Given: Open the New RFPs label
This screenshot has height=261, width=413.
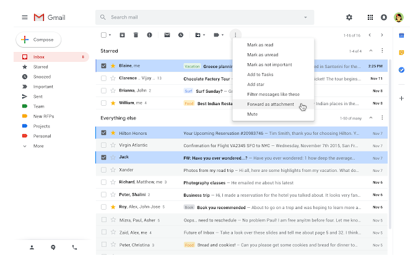Looking at the screenshot, I should 51,116.
